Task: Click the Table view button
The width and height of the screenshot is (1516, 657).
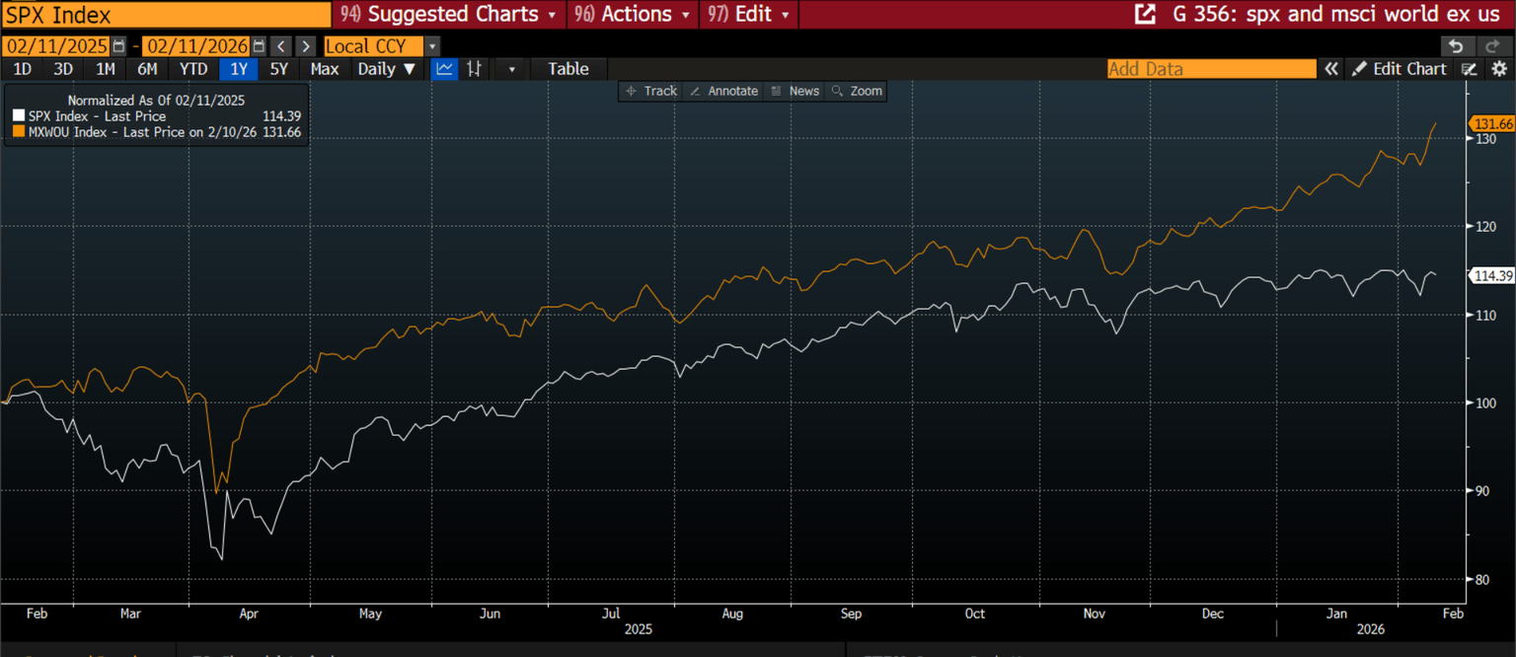Action: 568,69
